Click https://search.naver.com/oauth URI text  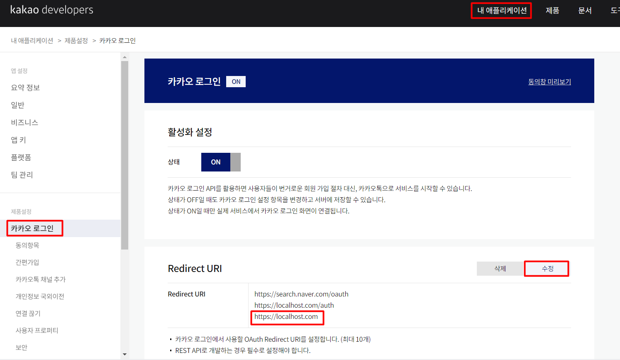[x=301, y=294]
